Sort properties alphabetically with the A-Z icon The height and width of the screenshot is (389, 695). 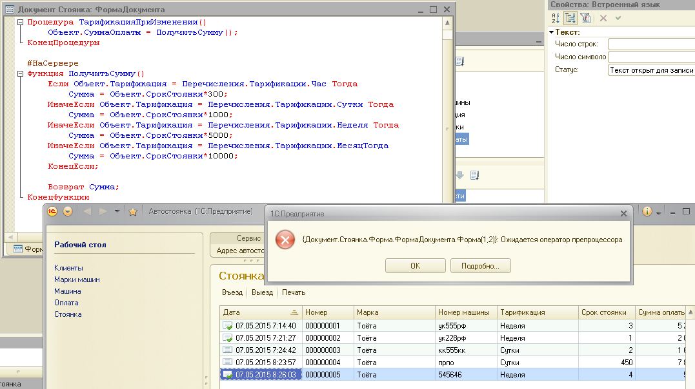556,18
